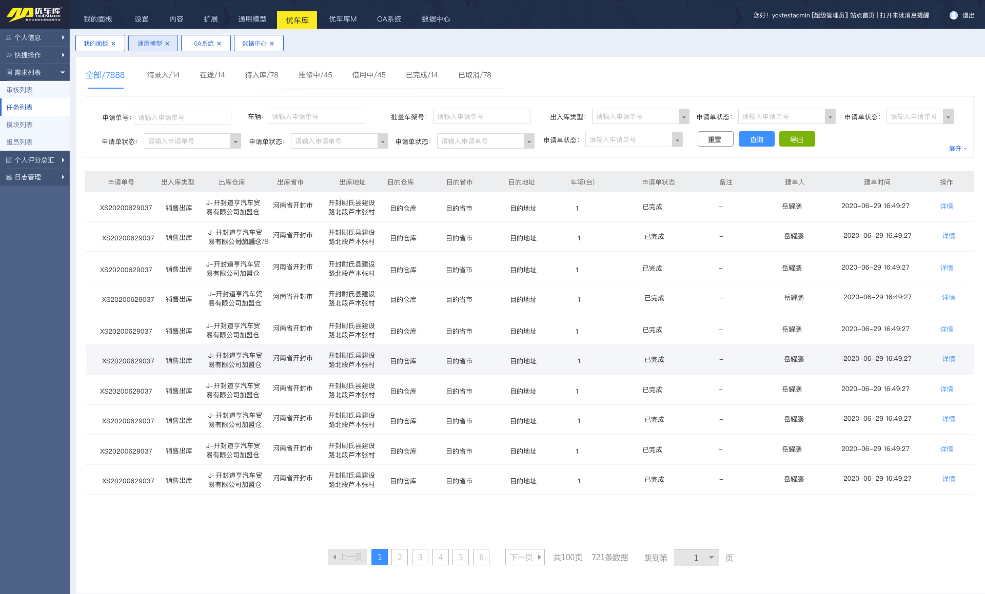Screen dimensions: 985x594
Task: Go to page 3 in pagination
Action: pyautogui.click(x=420, y=557)
